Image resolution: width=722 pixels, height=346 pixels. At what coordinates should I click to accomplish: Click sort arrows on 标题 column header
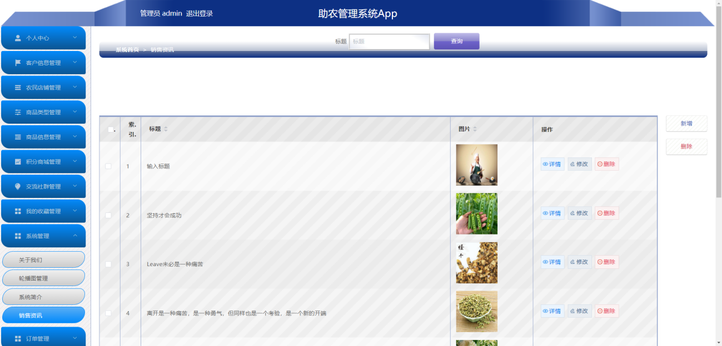tap(166, 129)
